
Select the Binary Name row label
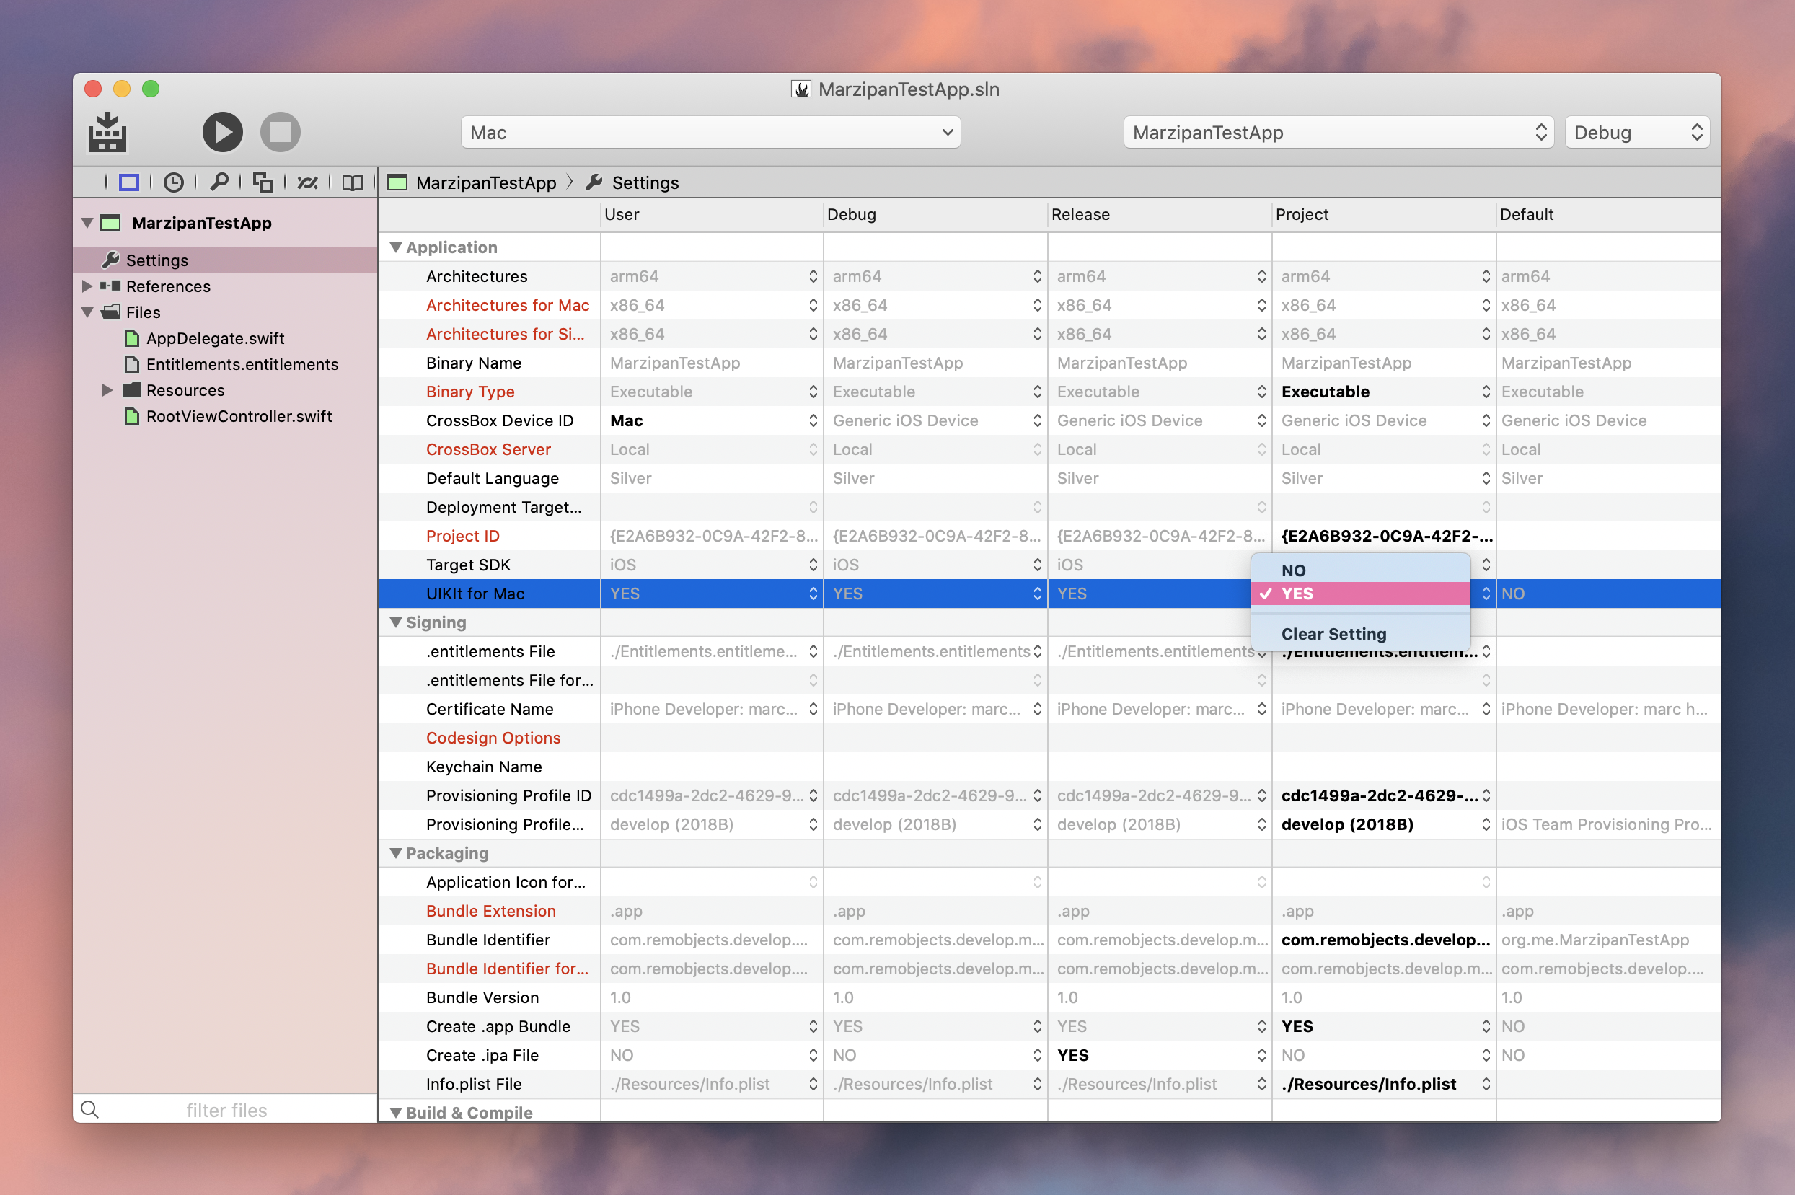473,363
